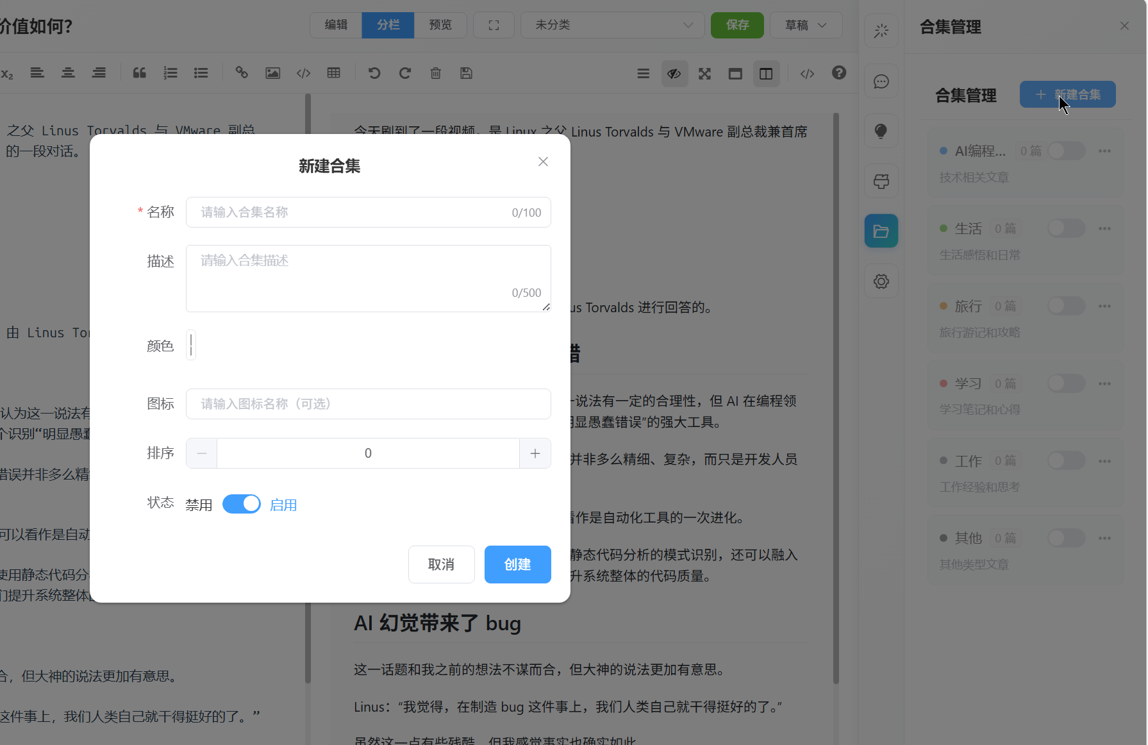Insert an image into the document

point(272,73)
